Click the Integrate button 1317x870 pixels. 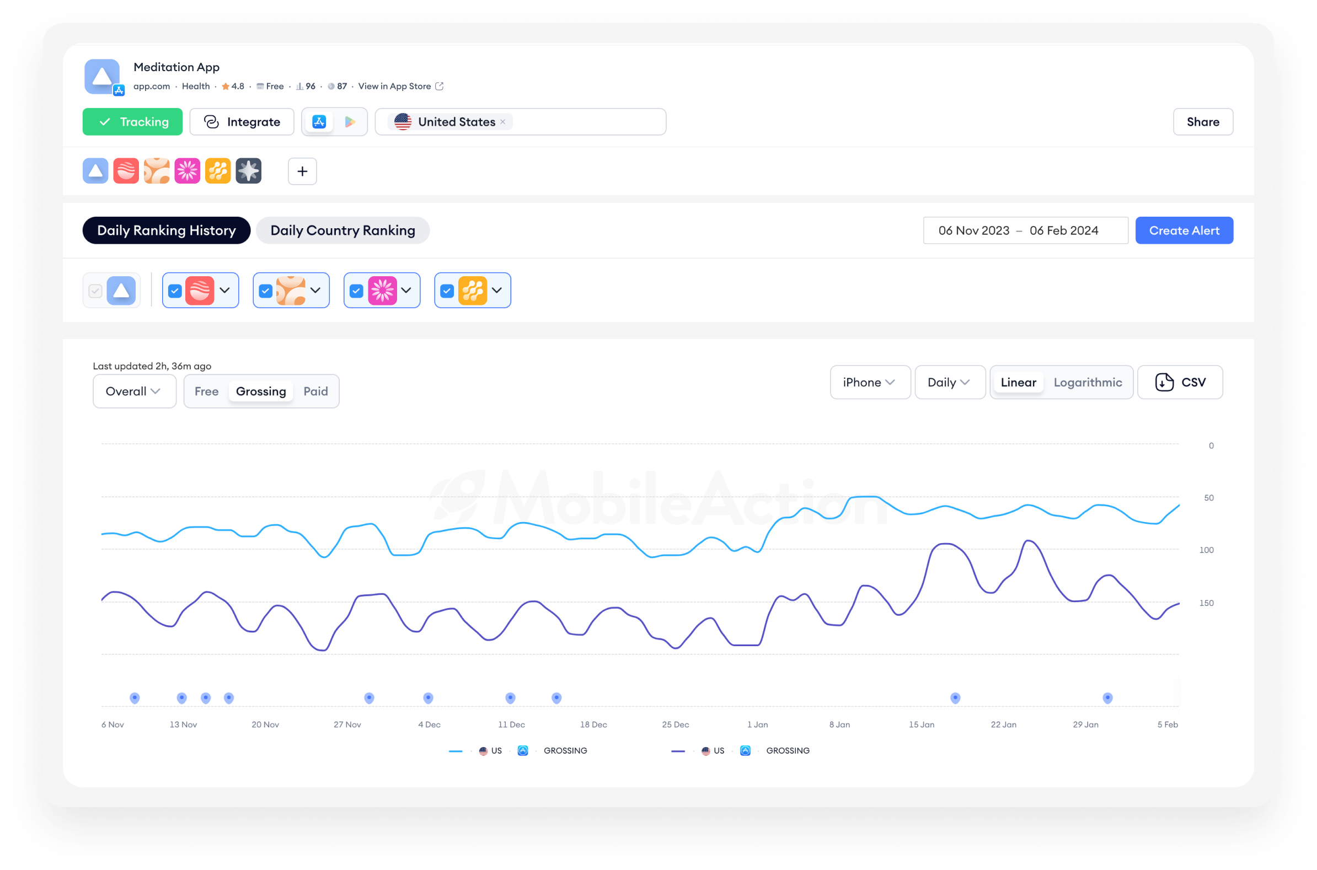point(242,122)
